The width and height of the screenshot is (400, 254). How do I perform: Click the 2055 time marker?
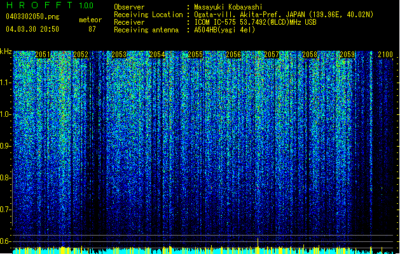pyautogui.click(x=195, y=55)
